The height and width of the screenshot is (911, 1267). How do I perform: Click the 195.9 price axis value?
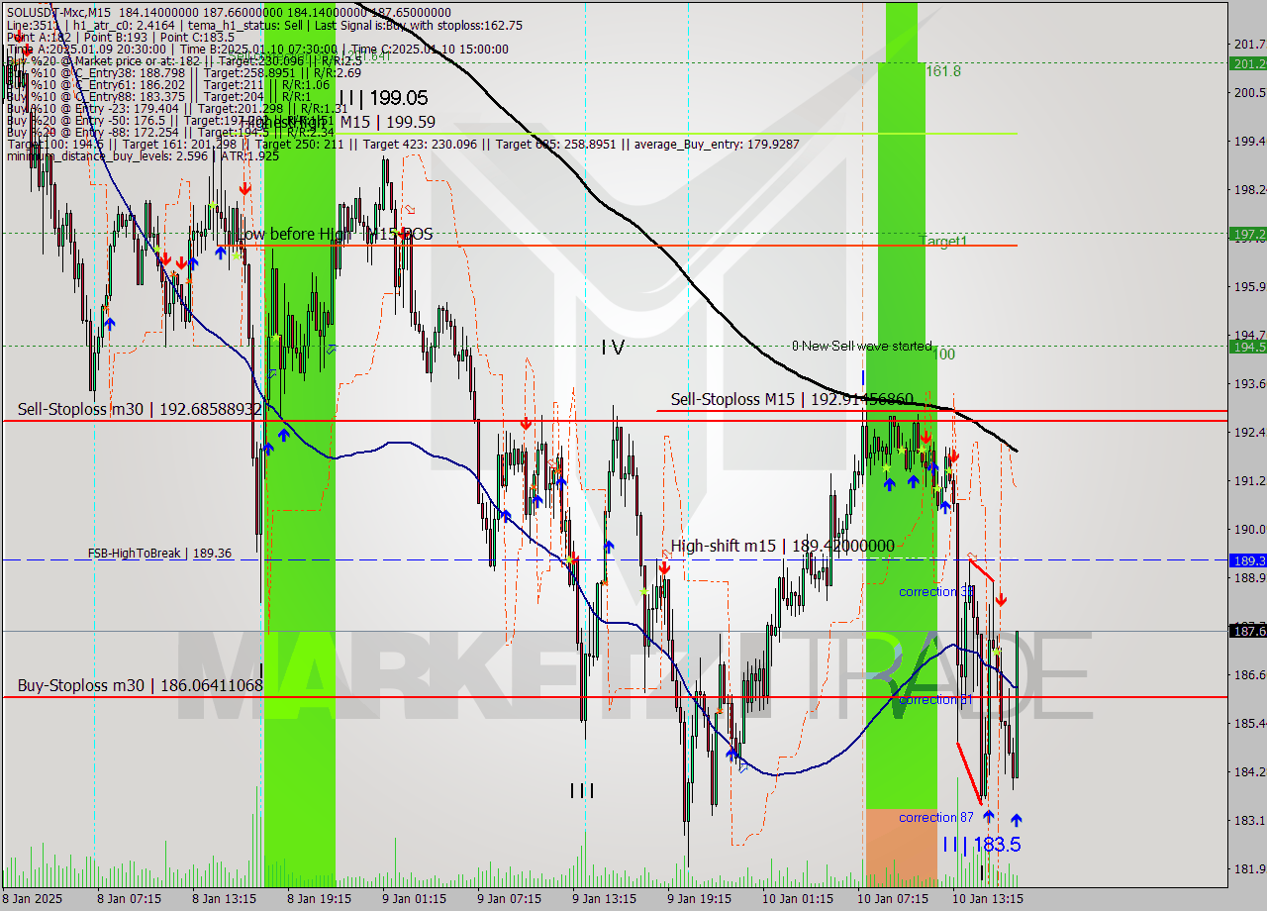pyautogui.click(x=1250, y=287)
